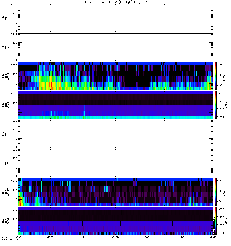The width and height of the screenshot is (231, 246).
Task: Click the "thc fff 2" y-axis title
Action: click(6, 163)
